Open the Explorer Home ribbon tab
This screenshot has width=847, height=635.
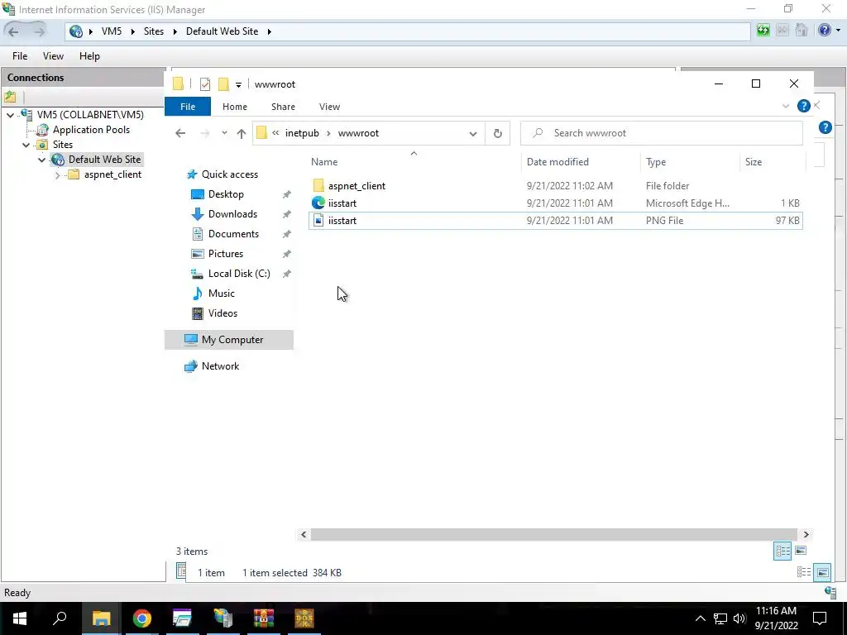click(x=234, y=107)
